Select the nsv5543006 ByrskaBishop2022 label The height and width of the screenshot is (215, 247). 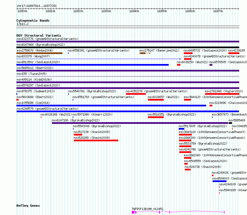pyautogui.click(x=97, y=126)
